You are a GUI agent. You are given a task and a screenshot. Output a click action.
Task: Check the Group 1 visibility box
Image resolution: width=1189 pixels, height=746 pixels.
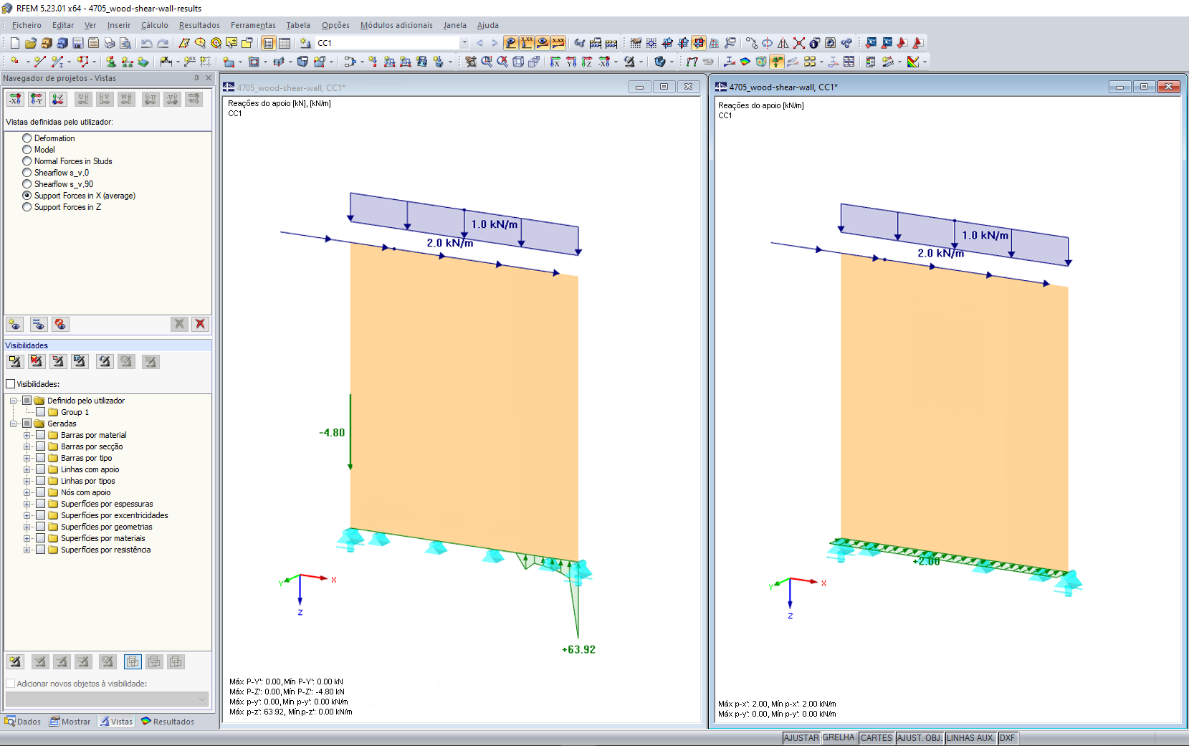(x=41, y=412)
